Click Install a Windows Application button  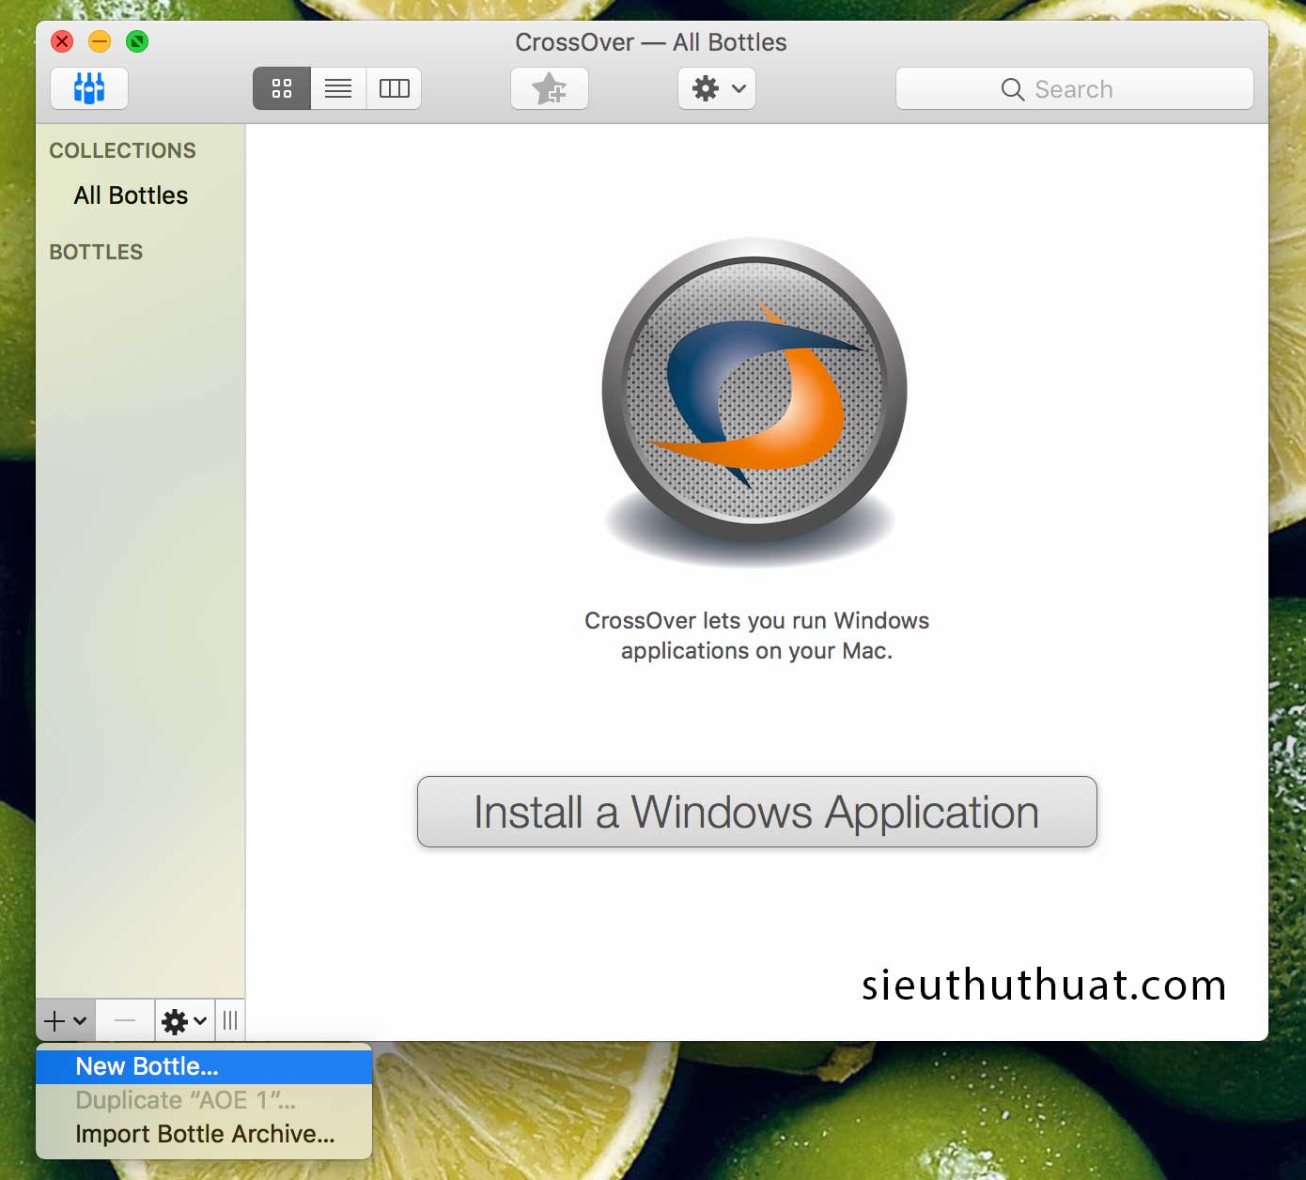[x=756, y=812]
